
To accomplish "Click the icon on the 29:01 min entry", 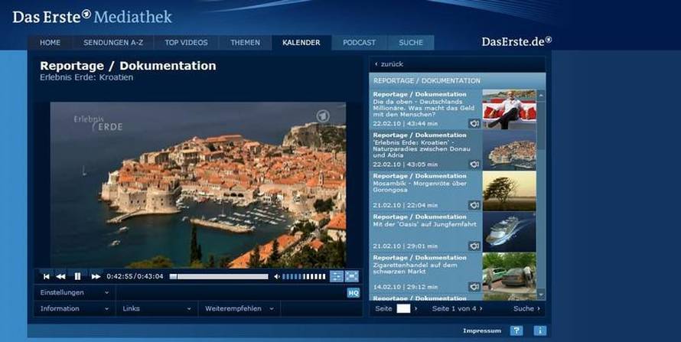I will (474, 246).
